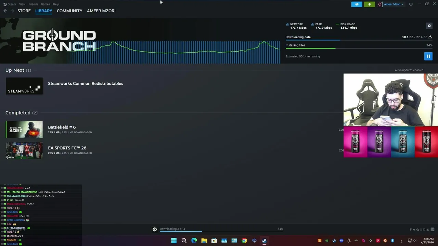The width and height of the screenshot is (438, 246).
Task: Open the clock showing 2:28 AM
Action: (428, 241)
